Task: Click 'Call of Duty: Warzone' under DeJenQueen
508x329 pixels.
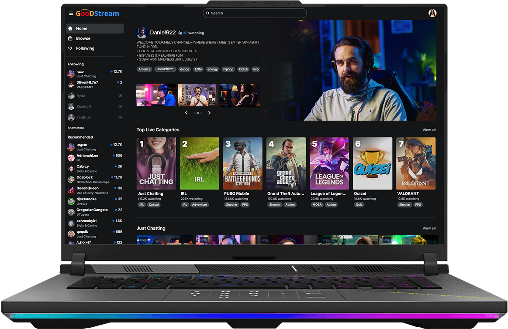Action: (x=92, y=193)
